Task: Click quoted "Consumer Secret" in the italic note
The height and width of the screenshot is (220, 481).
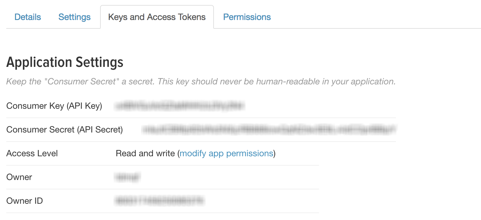Action: (81, 82)
